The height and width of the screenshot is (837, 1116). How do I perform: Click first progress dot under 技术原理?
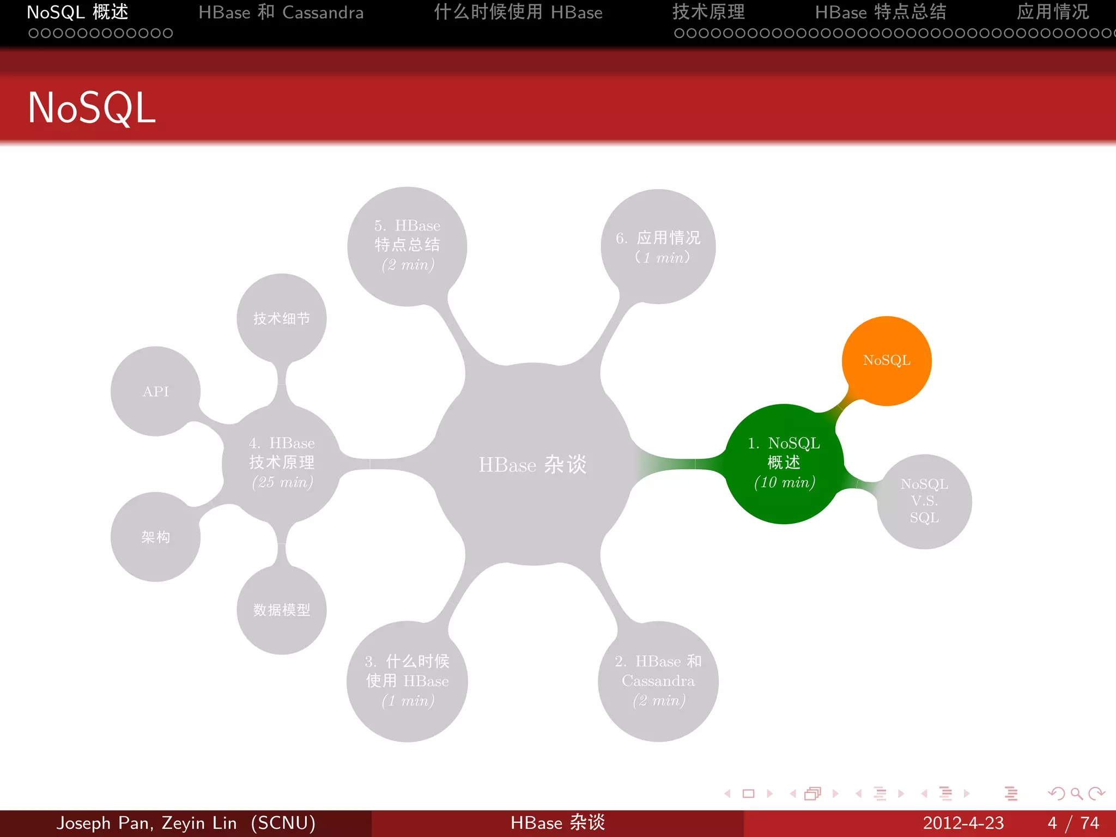click(x=679, y=33)
